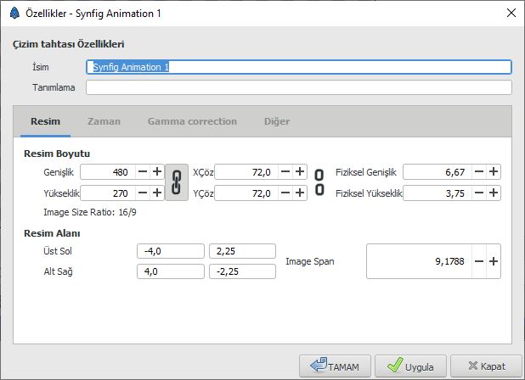Click the Yükseklik value 270 field
Image resolution: width=525 pixels, height=380 pixels.
(x=108, y=193)
